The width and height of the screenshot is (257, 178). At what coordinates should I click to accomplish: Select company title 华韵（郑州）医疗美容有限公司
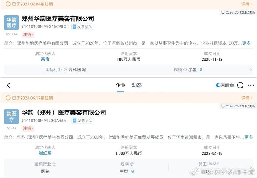[x=64, y=113]
